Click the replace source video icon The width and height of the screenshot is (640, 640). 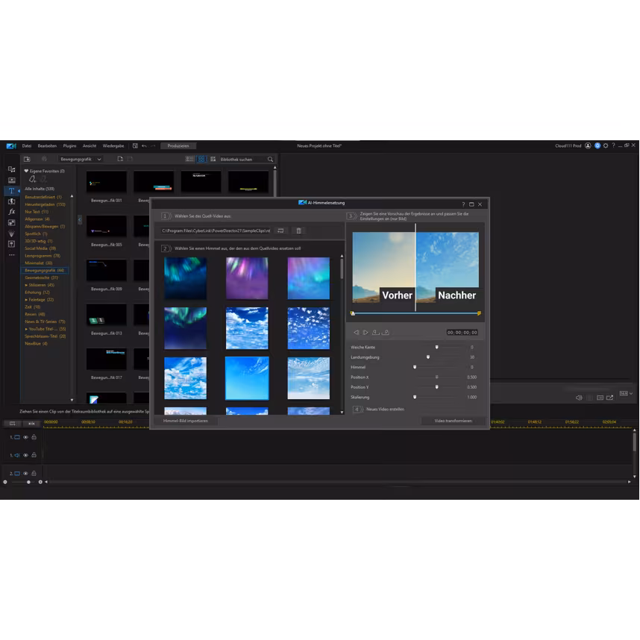280,231
